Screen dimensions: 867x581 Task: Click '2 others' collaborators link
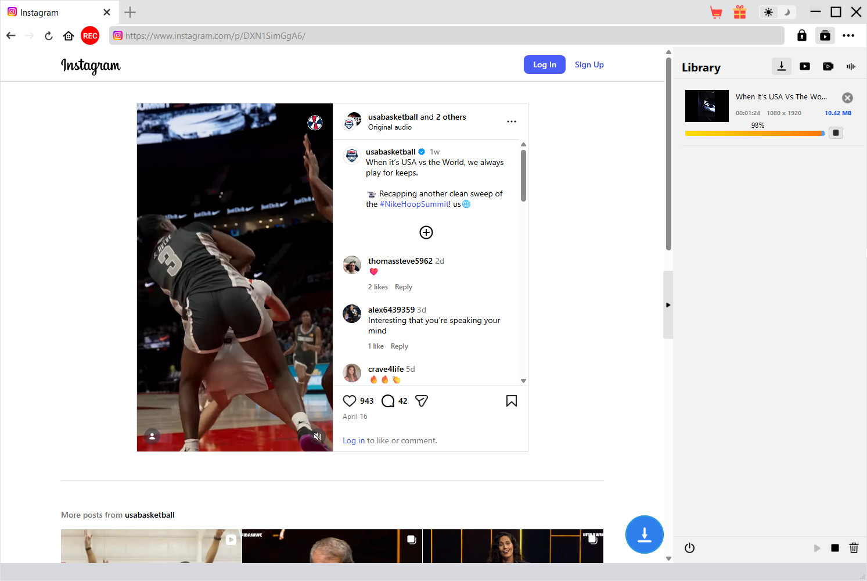coord(451,117)
